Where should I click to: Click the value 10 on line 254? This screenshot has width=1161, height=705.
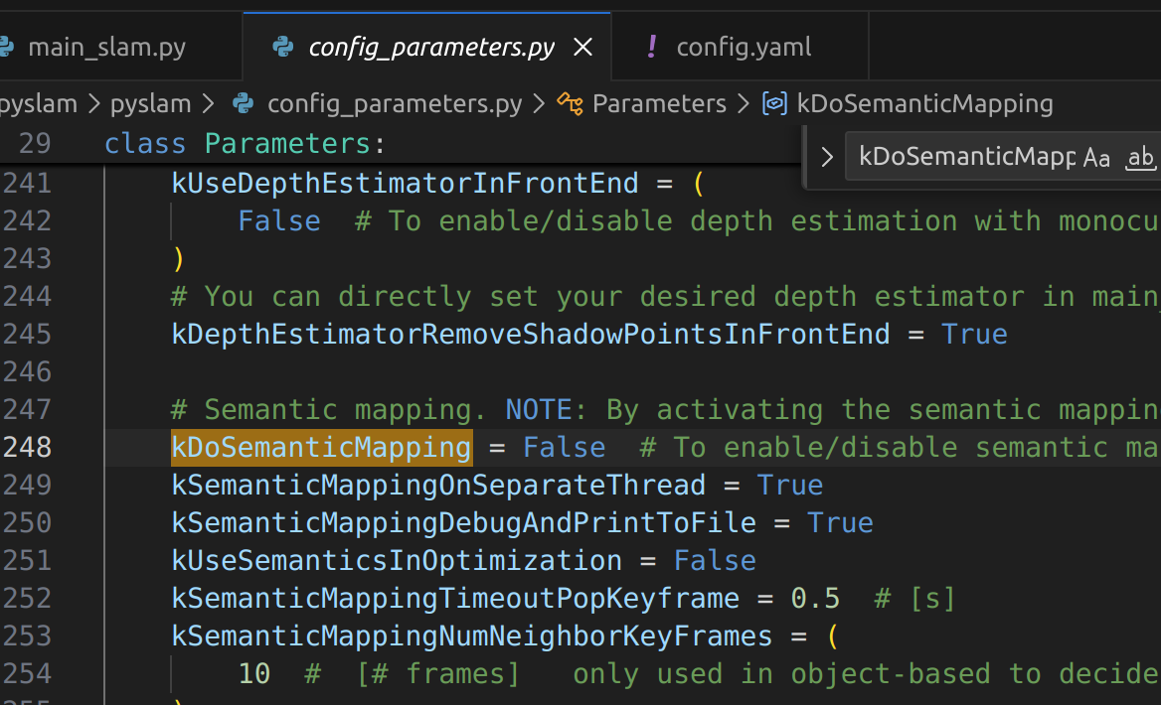point(254,674)
